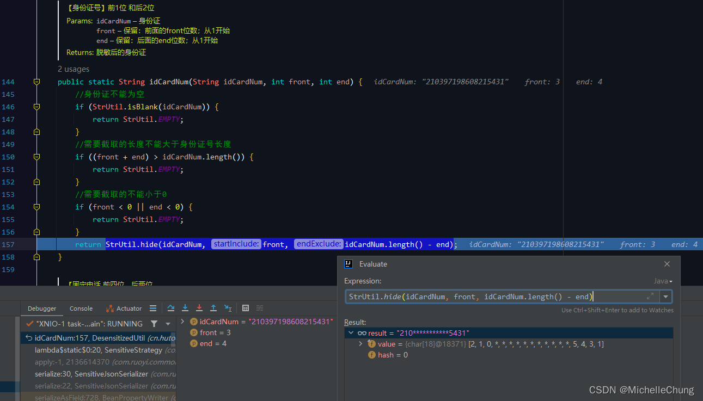
Task: Click the threads layout list icon beside Actuator
Action: (x=153, y=308)
